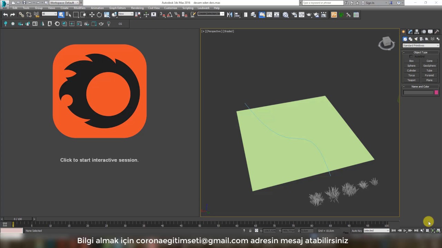Activate Bind to Space Warp tool
442x248 pixels.
click(x=36, y=15)
